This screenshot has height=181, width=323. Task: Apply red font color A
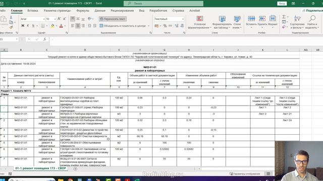coord(61,26)
